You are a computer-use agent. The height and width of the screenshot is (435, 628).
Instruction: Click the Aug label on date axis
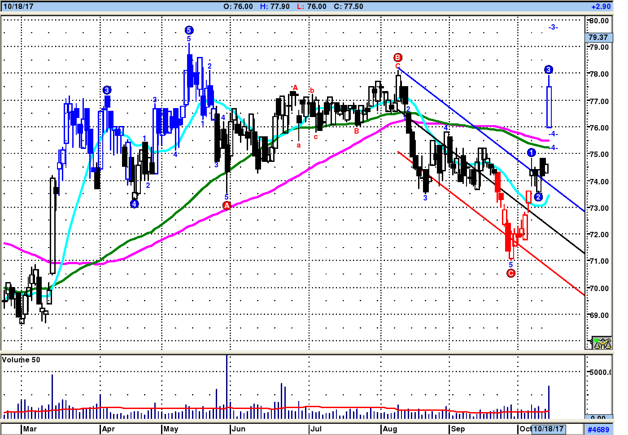390,429
